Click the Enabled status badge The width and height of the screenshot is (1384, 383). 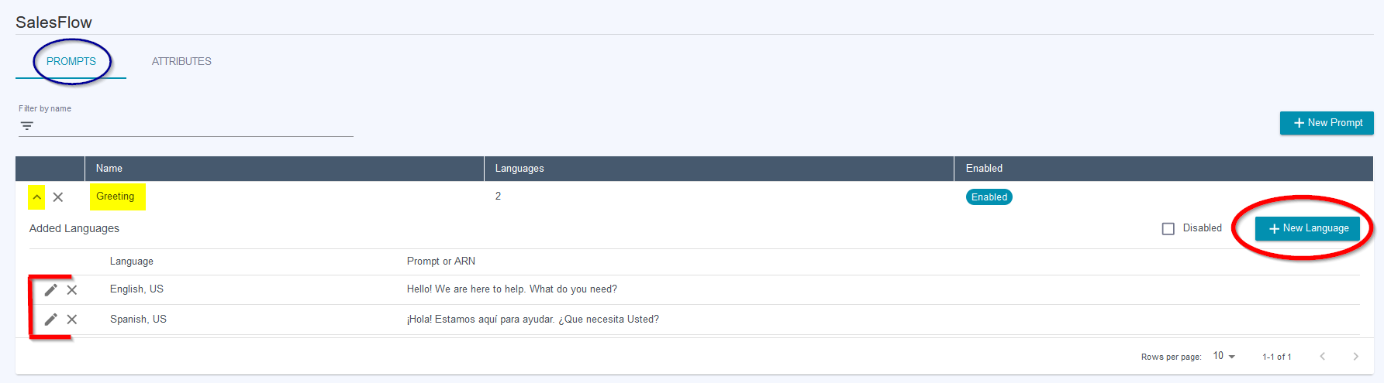pyautogui.click(x=989, y=197)
